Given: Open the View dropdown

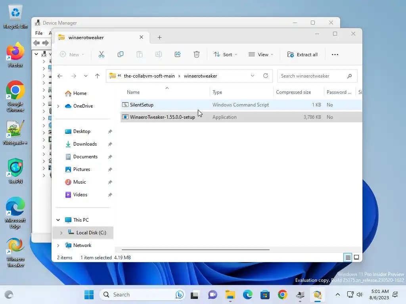Looking at the screenshot, I should point(261,55).
